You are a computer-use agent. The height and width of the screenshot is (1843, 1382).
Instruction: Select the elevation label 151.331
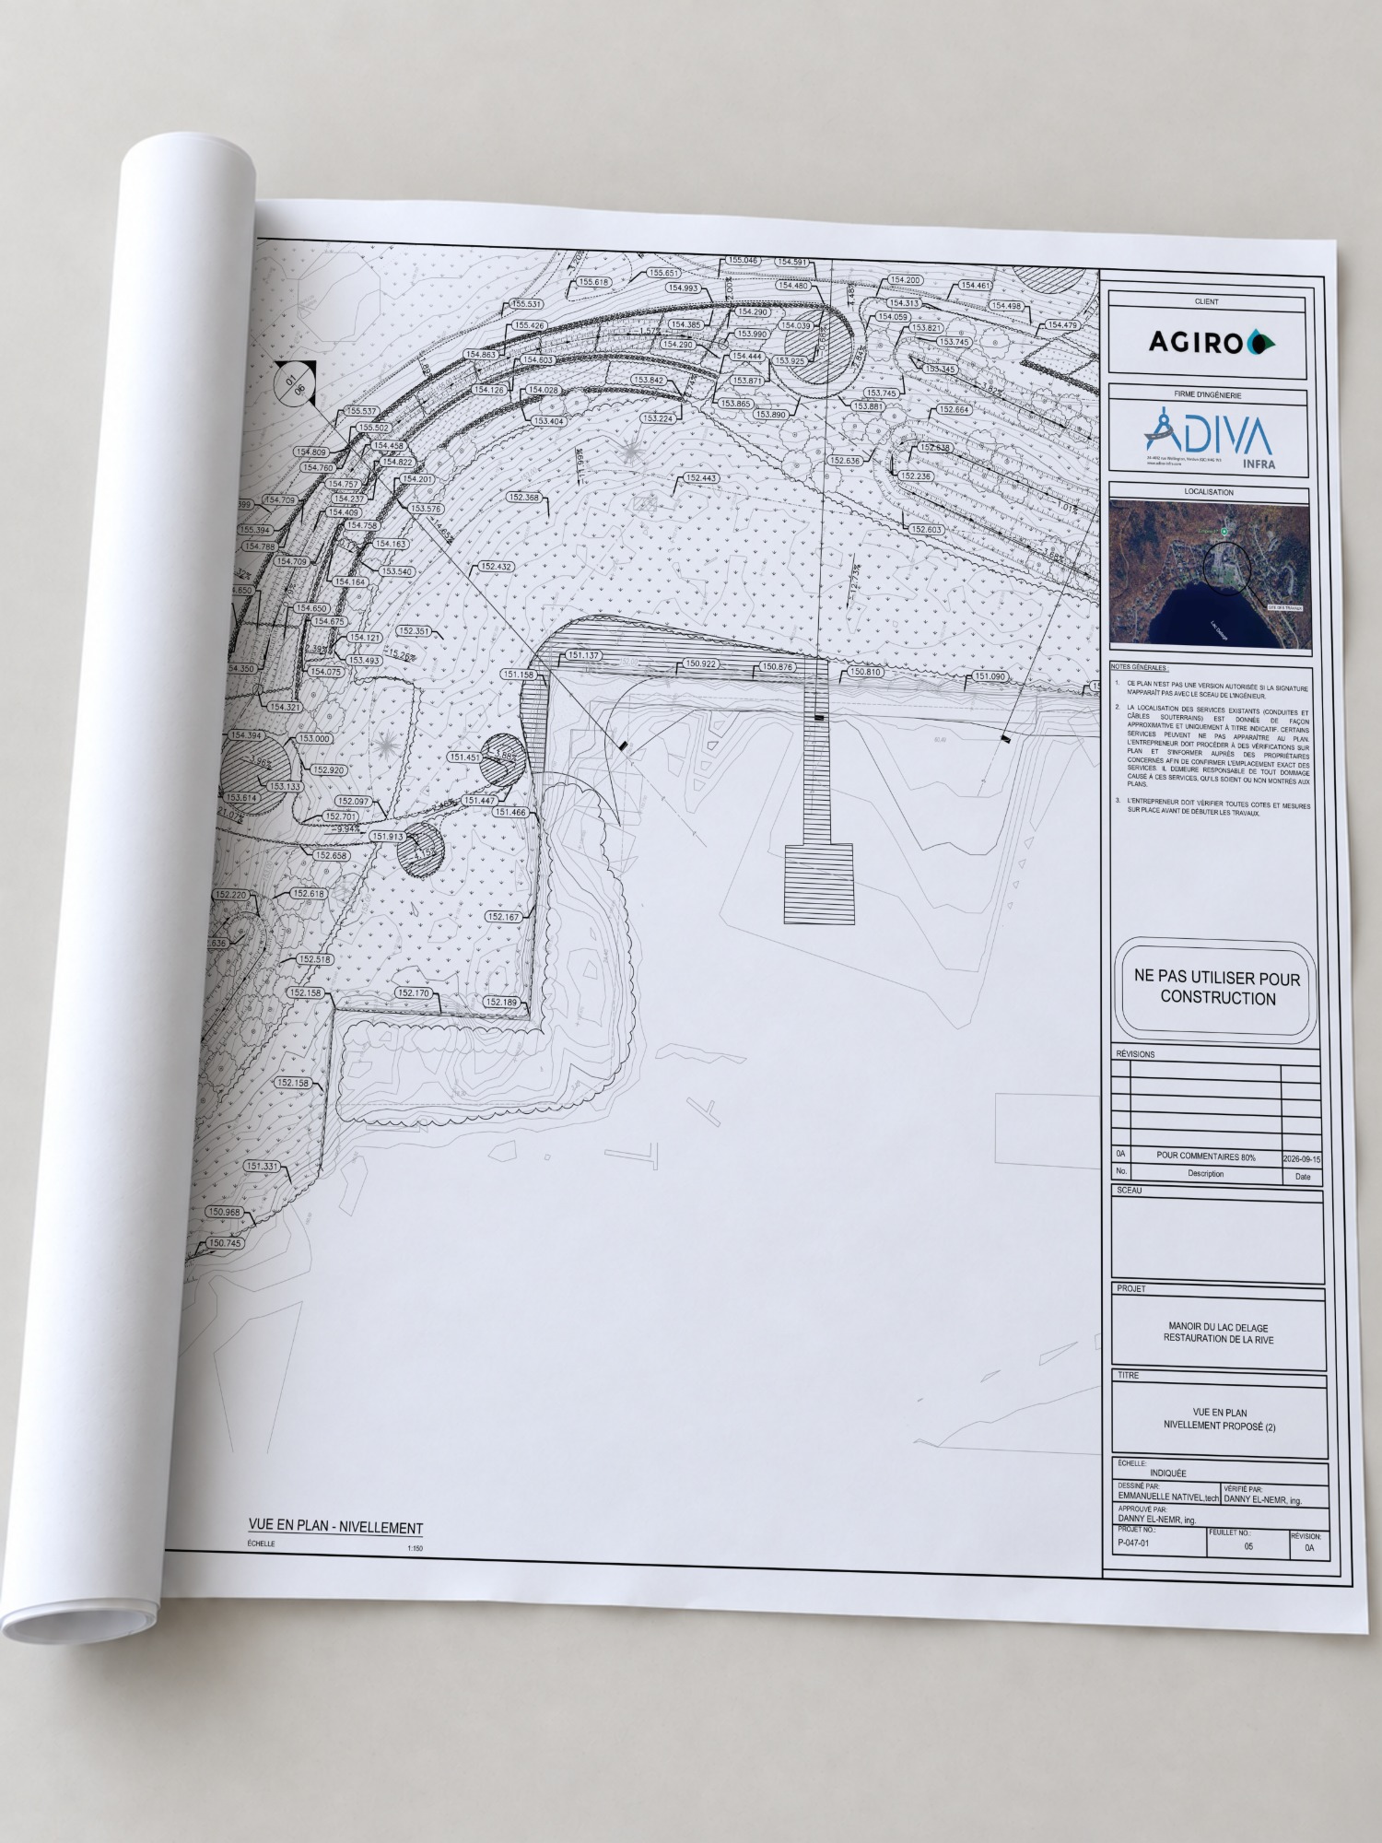coord(262,1167)
